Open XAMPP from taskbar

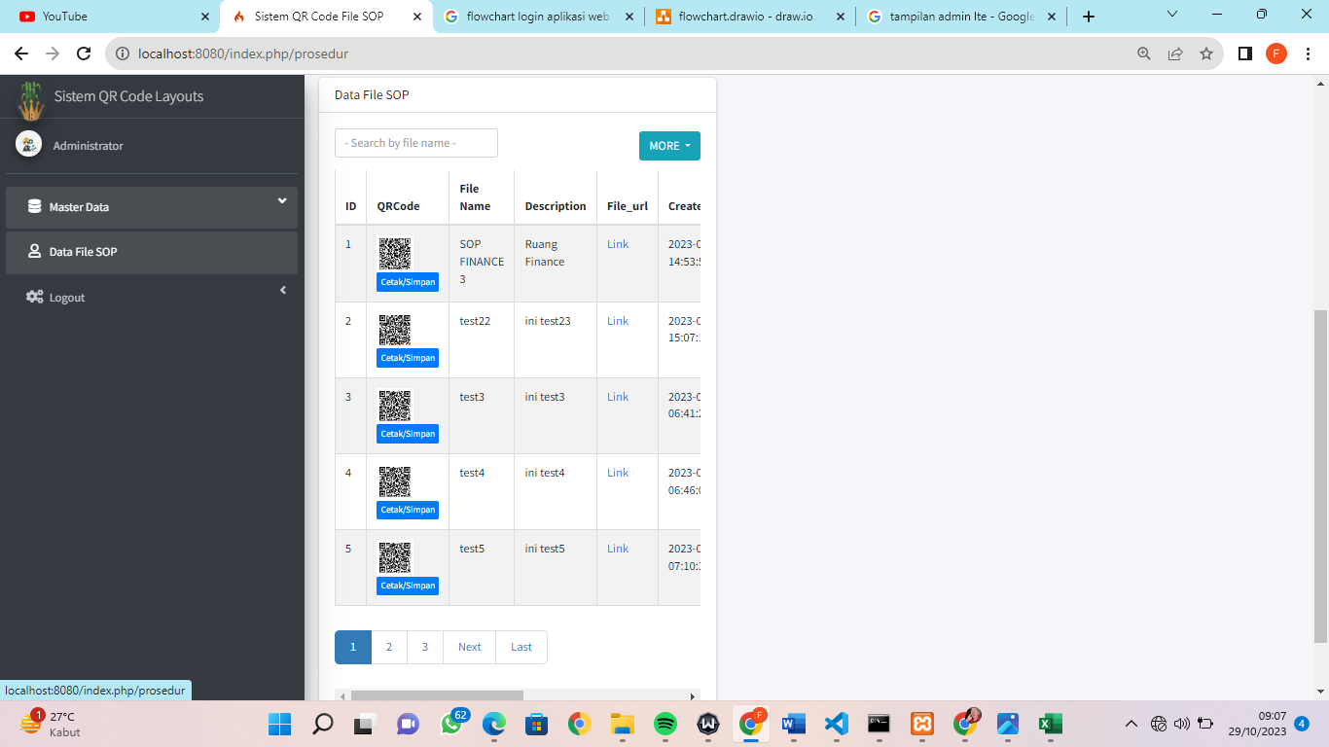(922, 724)
